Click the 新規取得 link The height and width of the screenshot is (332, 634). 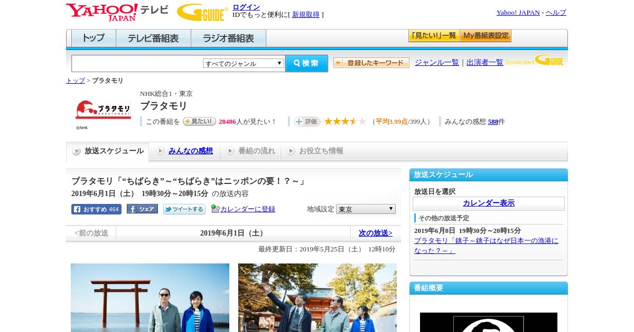(306, 15)
